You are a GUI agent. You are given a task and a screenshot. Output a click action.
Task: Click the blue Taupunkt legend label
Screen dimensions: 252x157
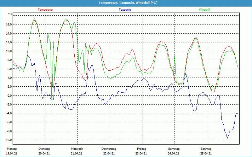(125, 10)
